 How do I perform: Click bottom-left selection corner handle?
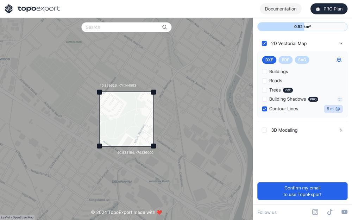pos(100,146)
